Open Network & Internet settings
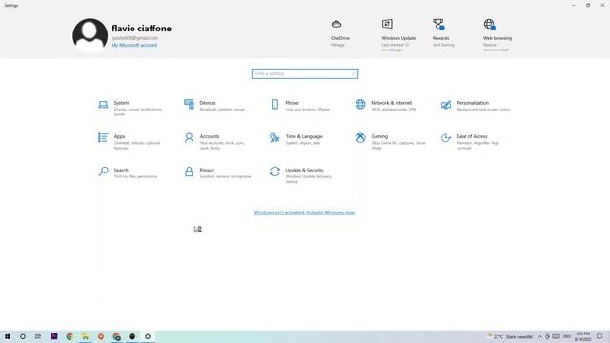The height and width of the screenshot is (343, 610). point(385,106)
